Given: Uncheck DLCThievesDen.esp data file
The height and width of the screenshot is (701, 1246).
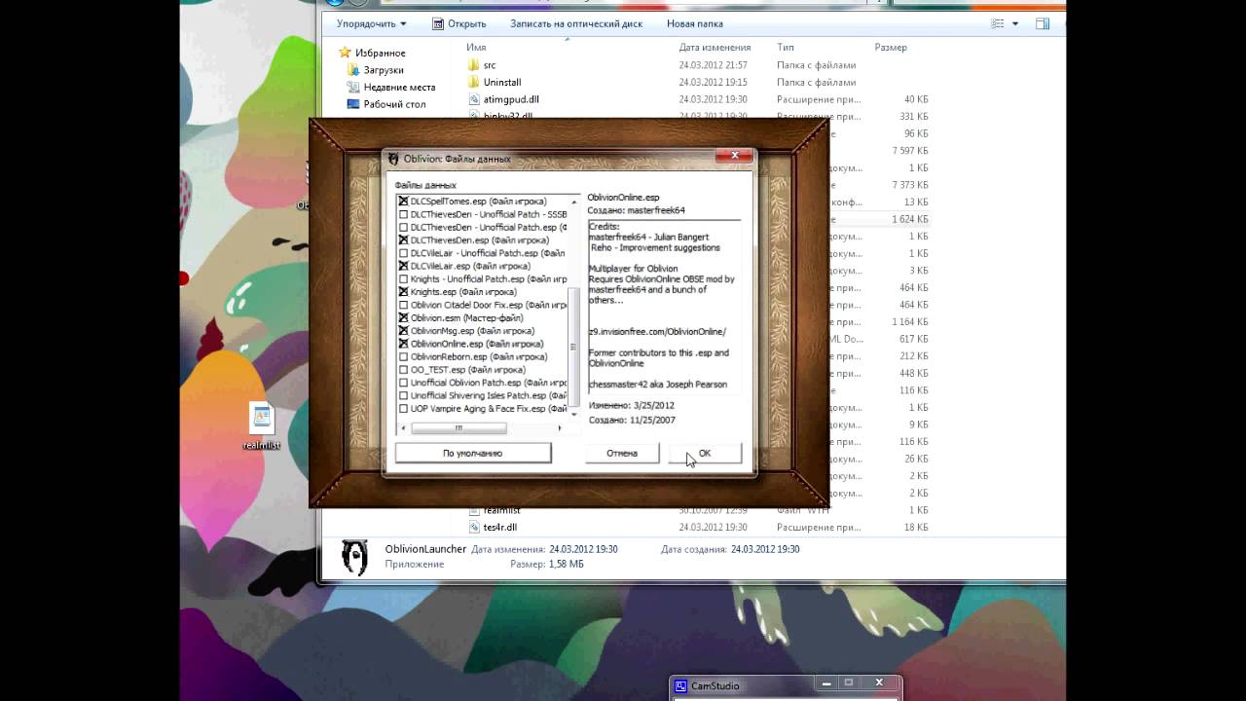Looking at the screenshot, I should point(403,240).
